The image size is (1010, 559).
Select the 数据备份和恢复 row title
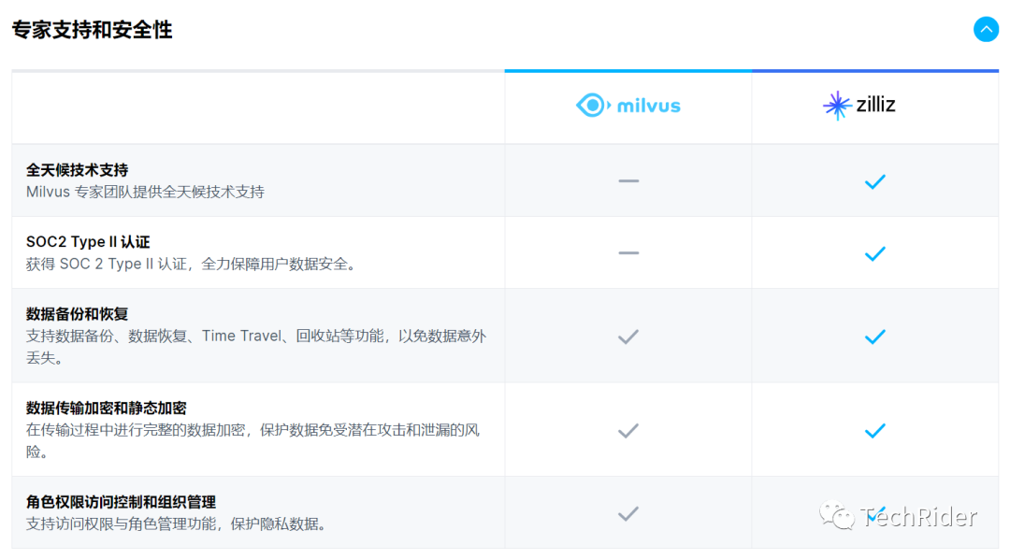78,314
